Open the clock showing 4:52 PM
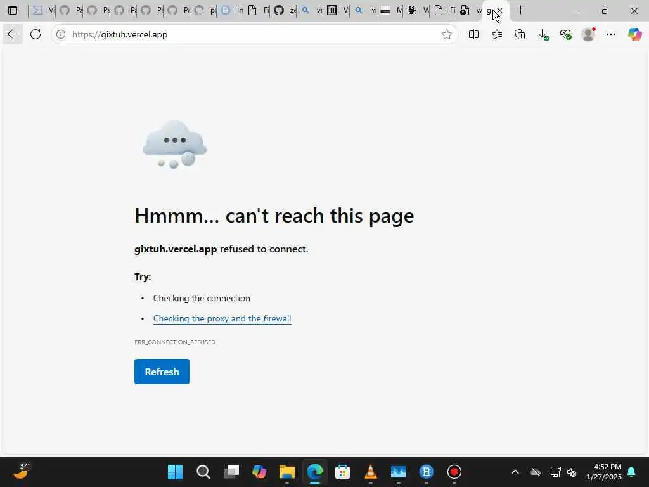The image size is (649, 487). point(604,472)
